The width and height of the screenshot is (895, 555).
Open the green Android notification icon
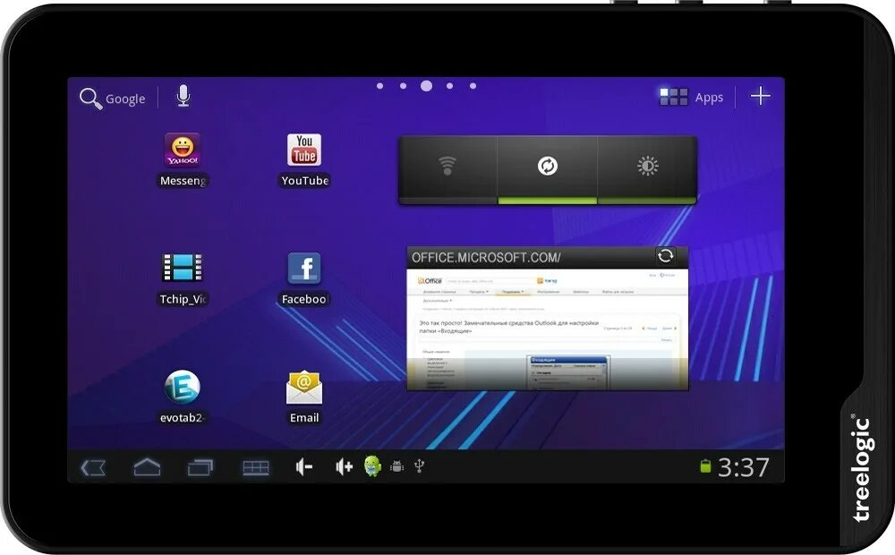(372, 465)
